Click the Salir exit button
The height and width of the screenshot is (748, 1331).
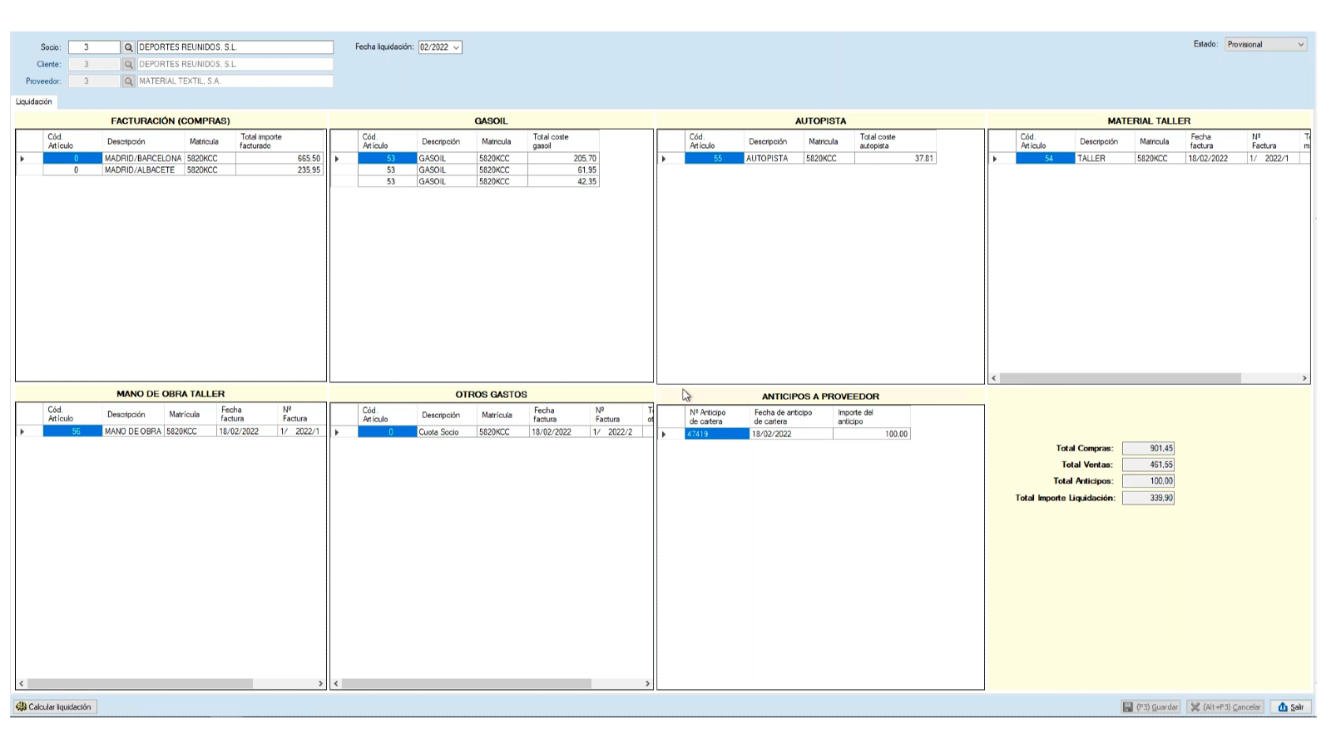pyautogui.click(x=1291, y=706)
